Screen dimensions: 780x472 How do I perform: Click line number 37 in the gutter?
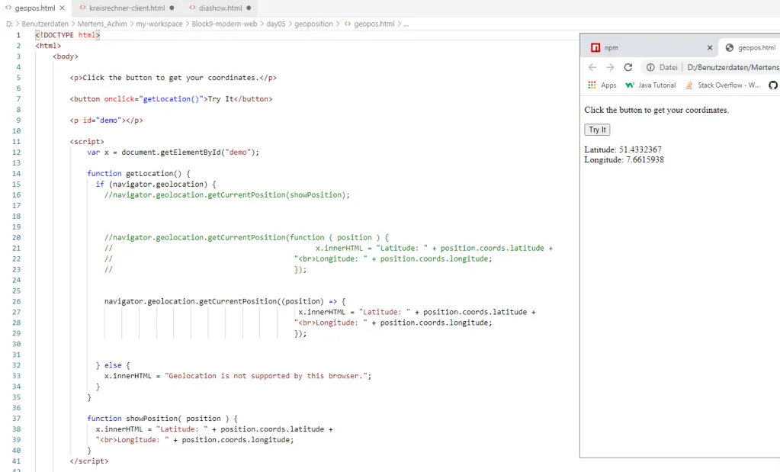pos(17,419)
